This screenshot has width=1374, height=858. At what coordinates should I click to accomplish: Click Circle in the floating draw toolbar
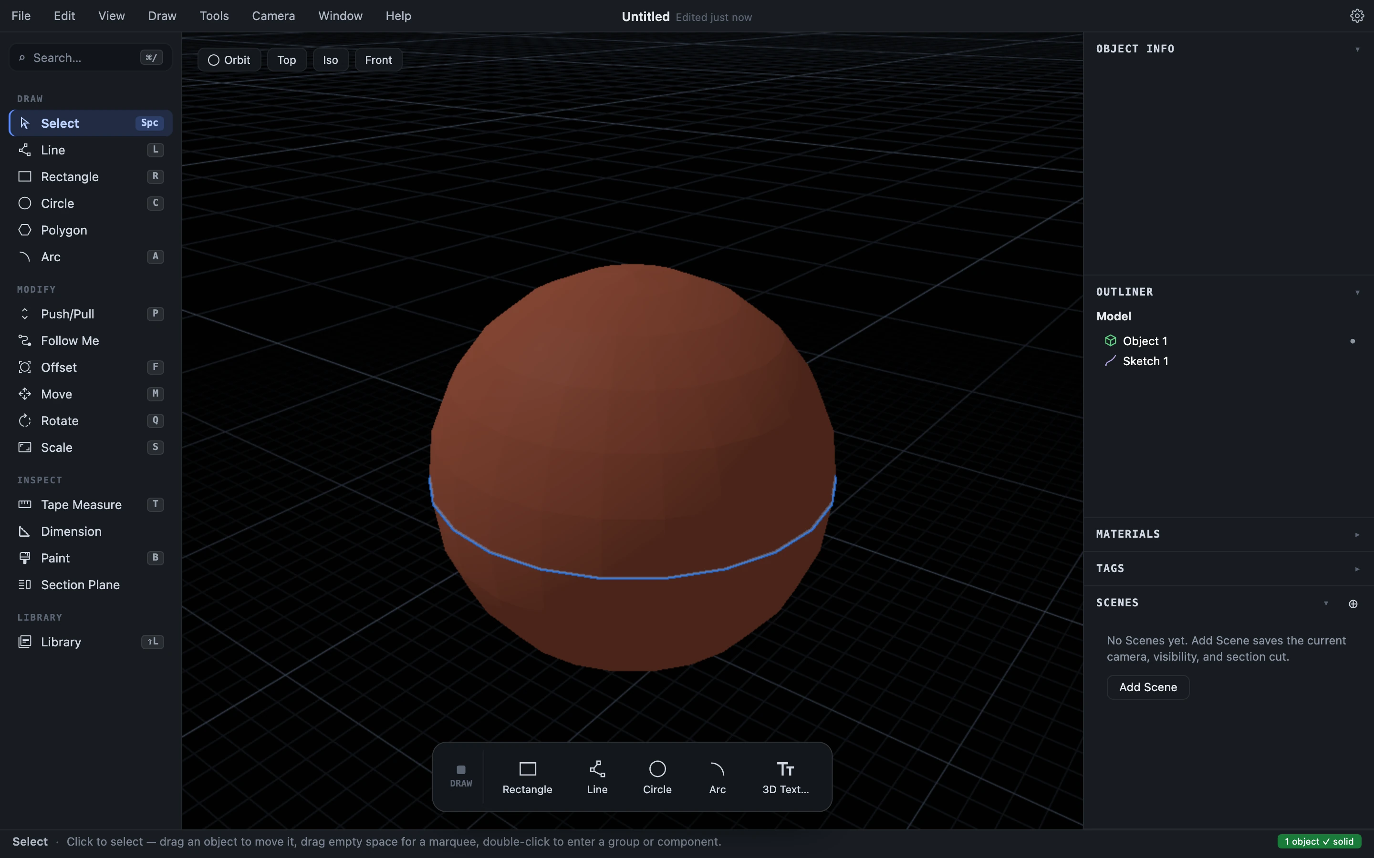pyautogui.click(x=657, y=777)
